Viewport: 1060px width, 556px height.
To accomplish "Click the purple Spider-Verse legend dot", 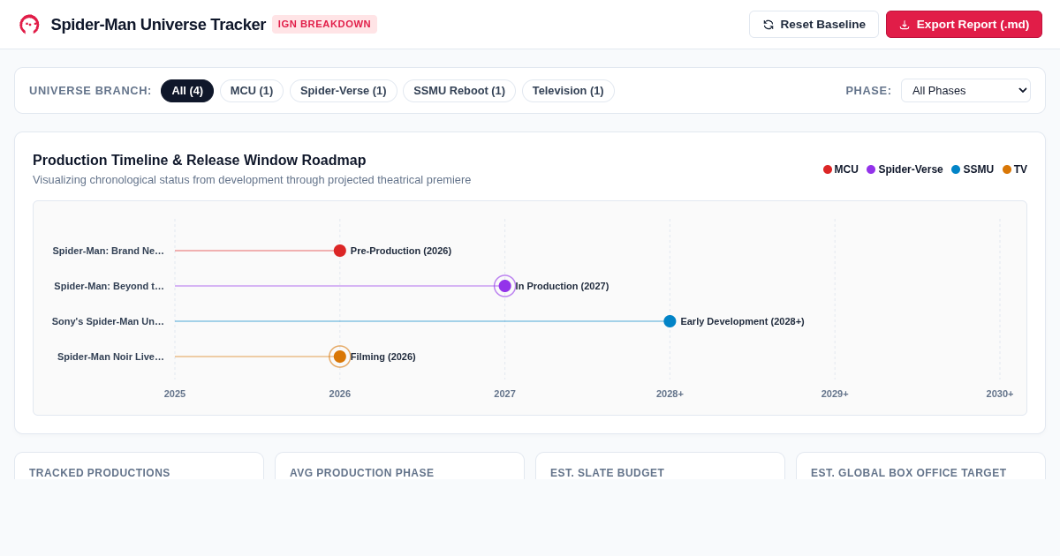I will pos(871,169).
